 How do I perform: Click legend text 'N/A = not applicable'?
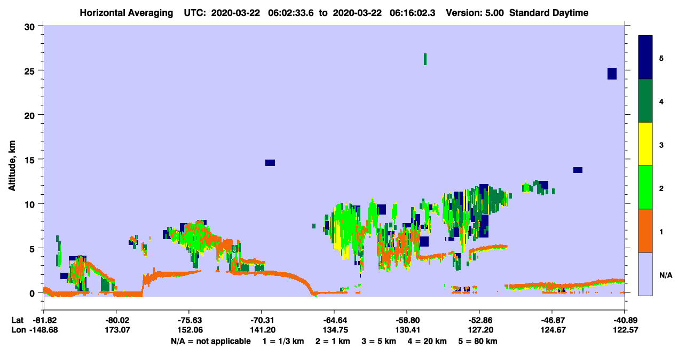pyautogui.click(x=210, y=341)
